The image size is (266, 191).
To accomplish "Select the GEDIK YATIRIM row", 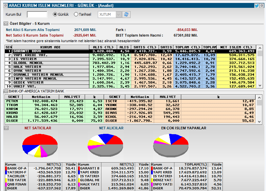I will pos(130,83).
